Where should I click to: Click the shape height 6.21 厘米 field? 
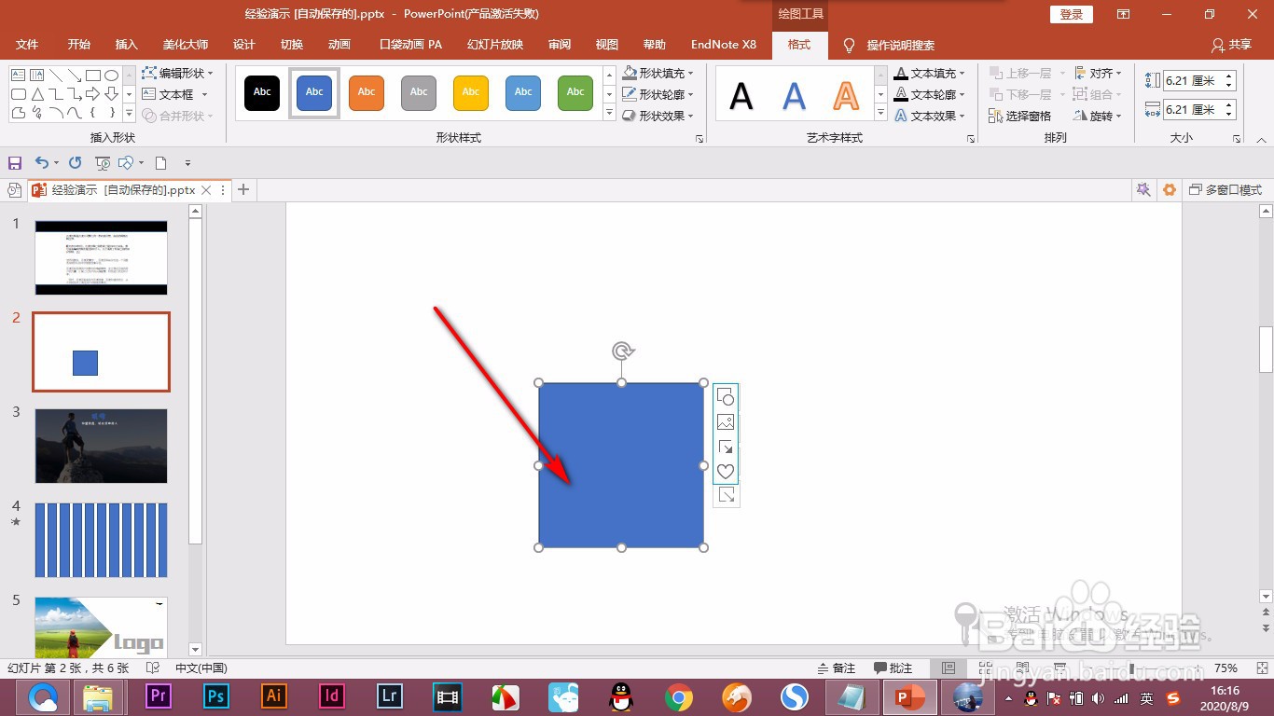click(x=1193, y=81)
